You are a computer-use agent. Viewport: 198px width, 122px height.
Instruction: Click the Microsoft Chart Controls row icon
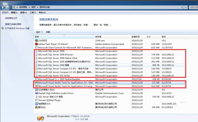tap(36, 47)
